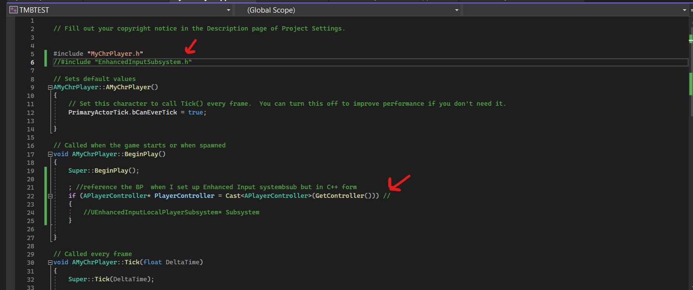
Task: Click the "Called when the game starts" comment
Action: point(139,145)
